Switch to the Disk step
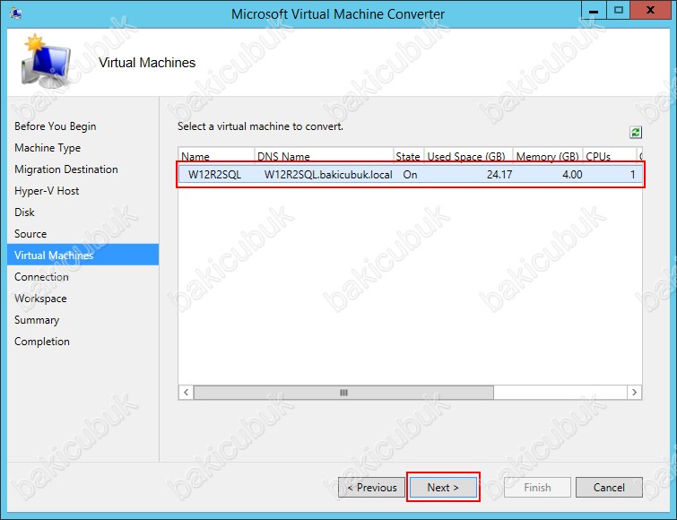 pos(24,212)
